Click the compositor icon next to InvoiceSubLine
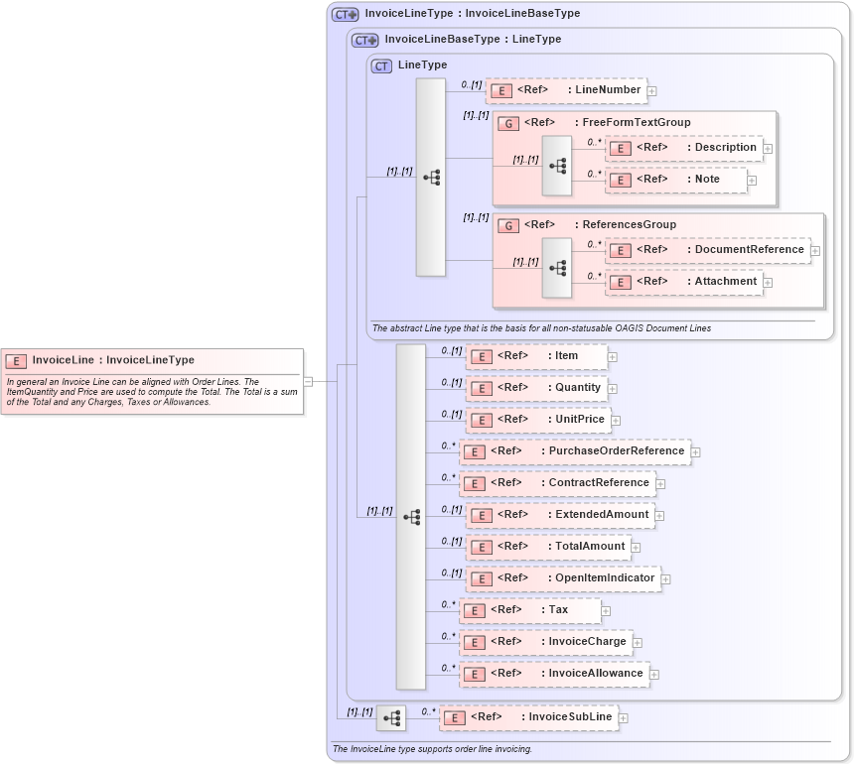This screenshot has width=855, height=764. pos(394,716)
